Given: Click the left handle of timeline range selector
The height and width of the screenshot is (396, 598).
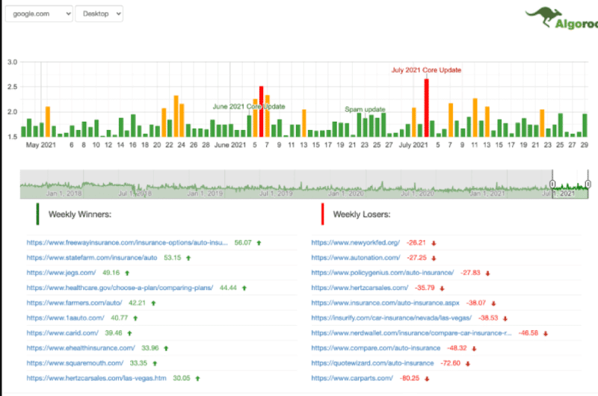Looking at the screenshot, I should pyautogui.click(x=552, y=184).
